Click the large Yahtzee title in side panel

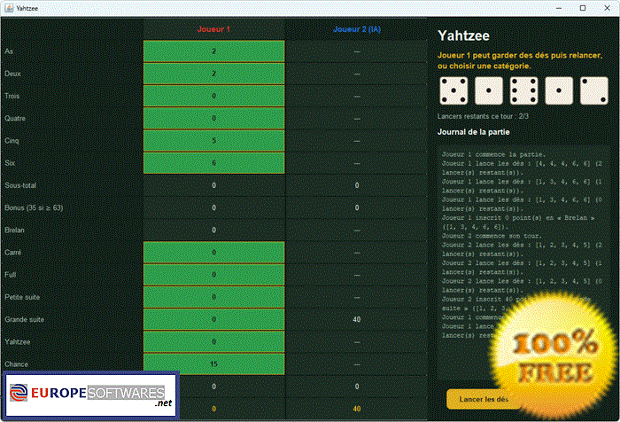pyautogui.click(x=463, y=35)
